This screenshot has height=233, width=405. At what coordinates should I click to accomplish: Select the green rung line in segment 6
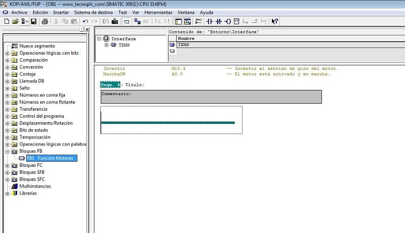(x=168, y=123)
